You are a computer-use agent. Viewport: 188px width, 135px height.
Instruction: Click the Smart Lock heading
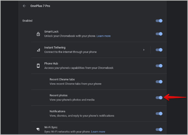point(52,32)
